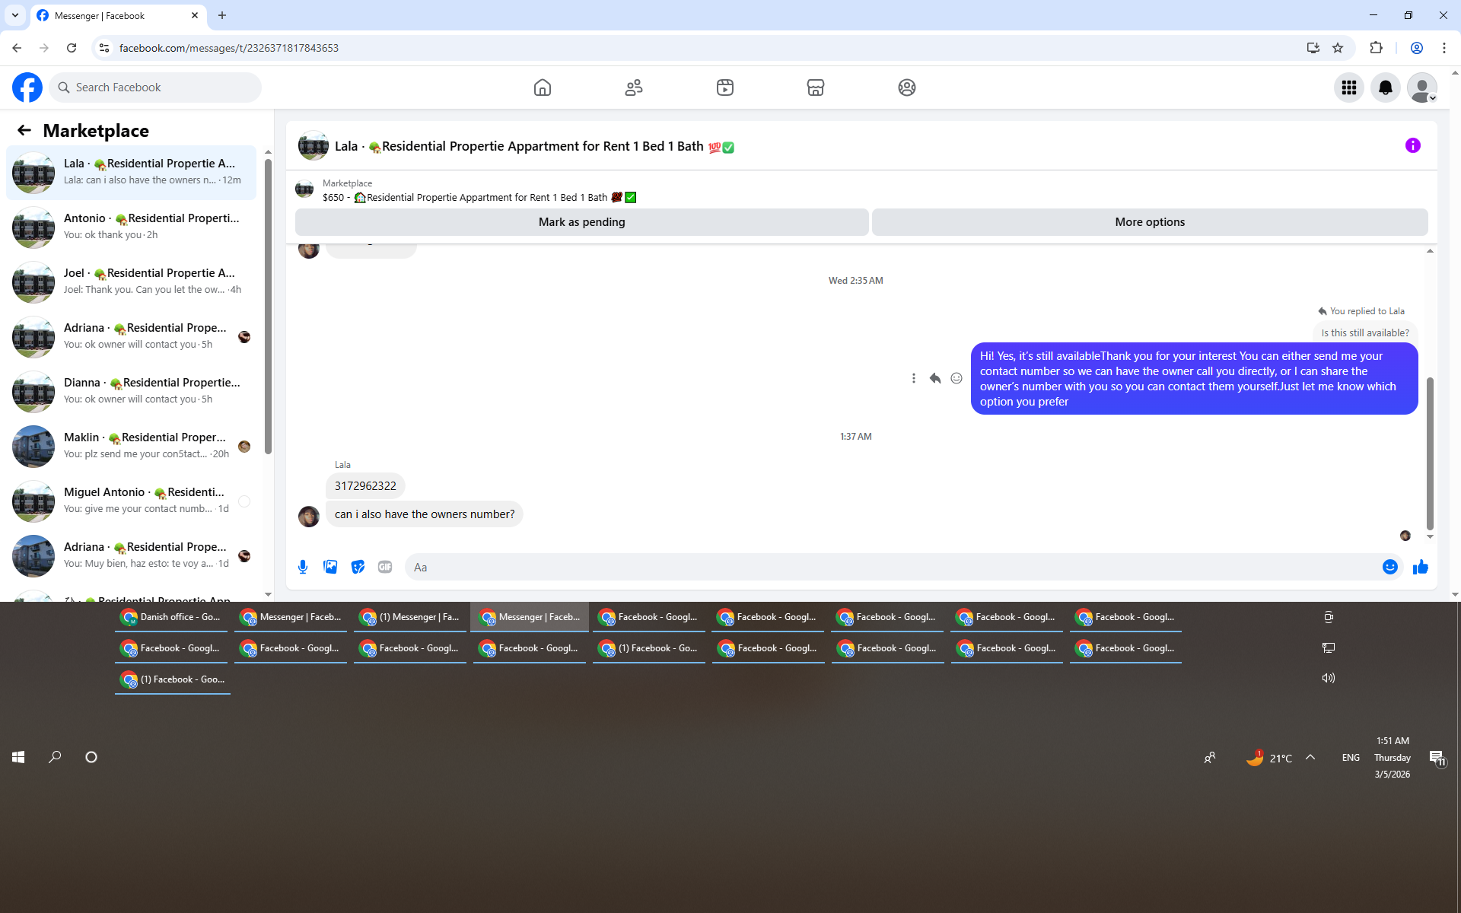The width and height of the screenshot is (1461, 913).
Task: Go back using the Marketplace back arrow
Action: [x=24, y=130]
